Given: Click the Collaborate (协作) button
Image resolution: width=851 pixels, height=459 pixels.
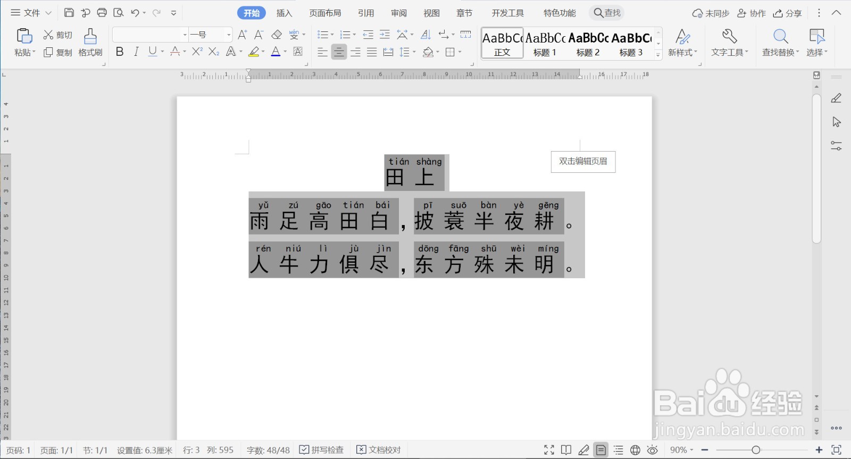Looking at the screenshot, I should tap(752, 13).
